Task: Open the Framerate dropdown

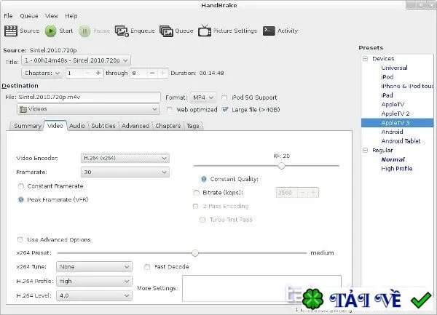Action: point(125,172)
